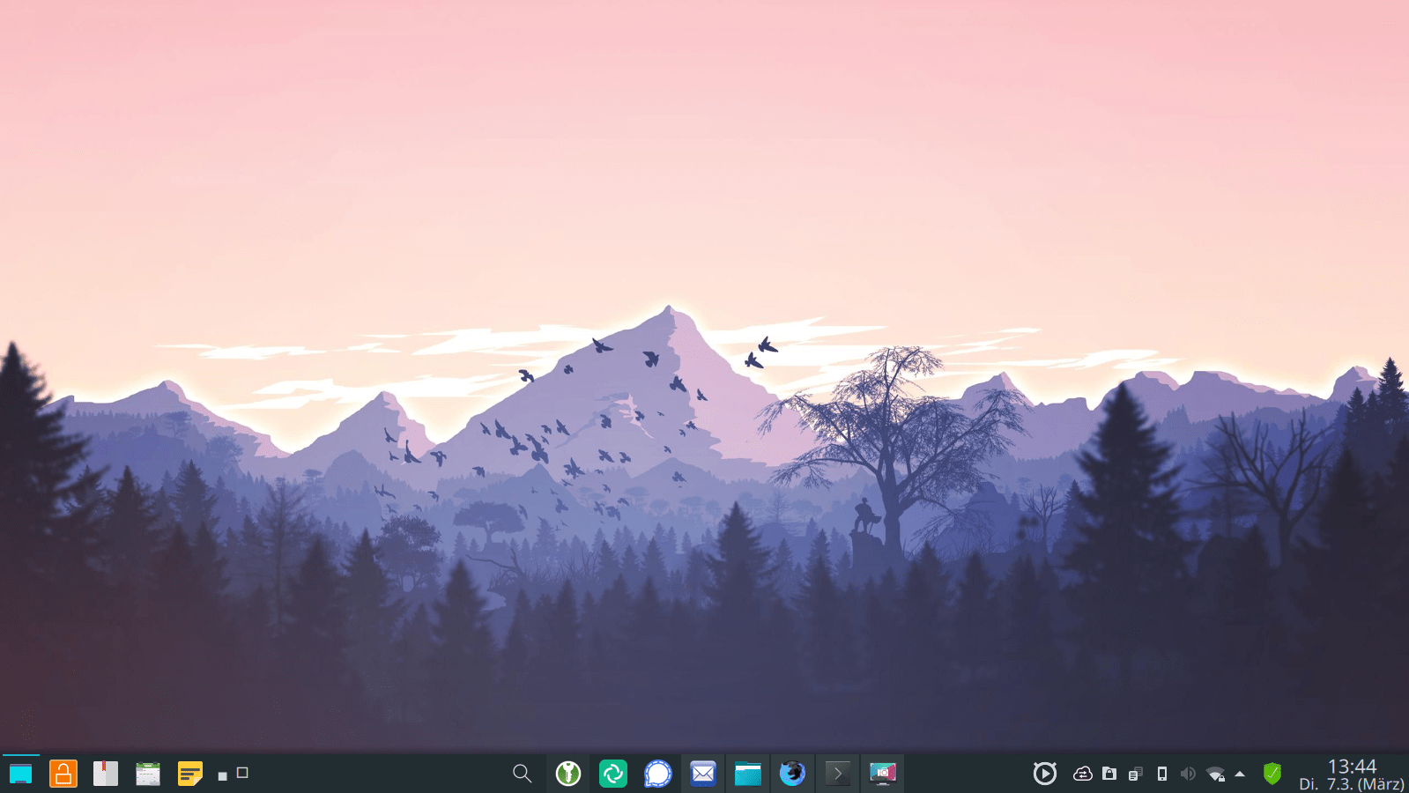This screenshot has width=1409, height=793.
Task: Expand hidden system tray icons arrow
Action: tap(1240, 774)
